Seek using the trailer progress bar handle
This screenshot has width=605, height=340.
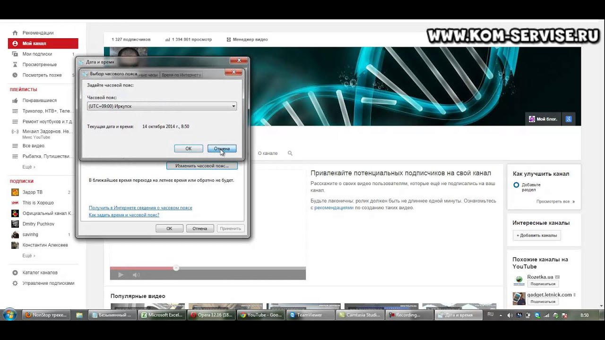pyautogui.click(x=176, y=268)
